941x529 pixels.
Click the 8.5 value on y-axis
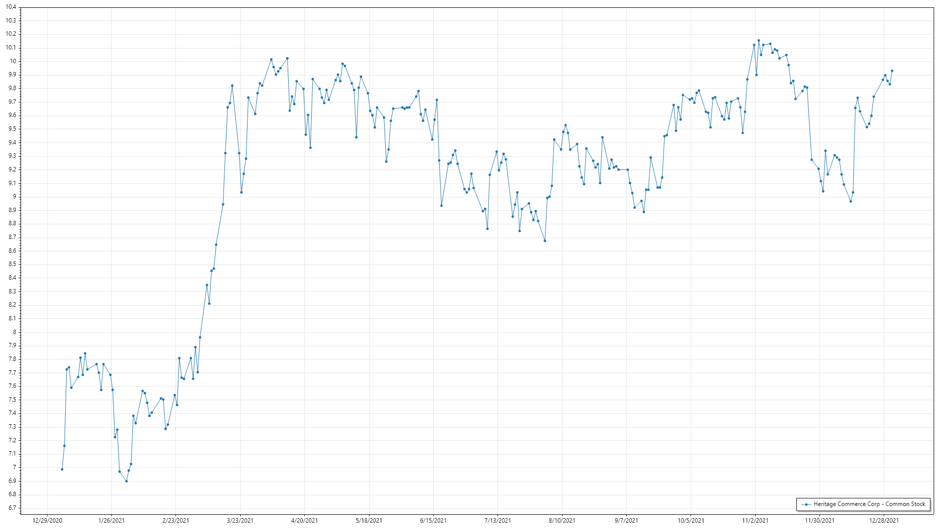pyautogui.click(x=12, y=264)
